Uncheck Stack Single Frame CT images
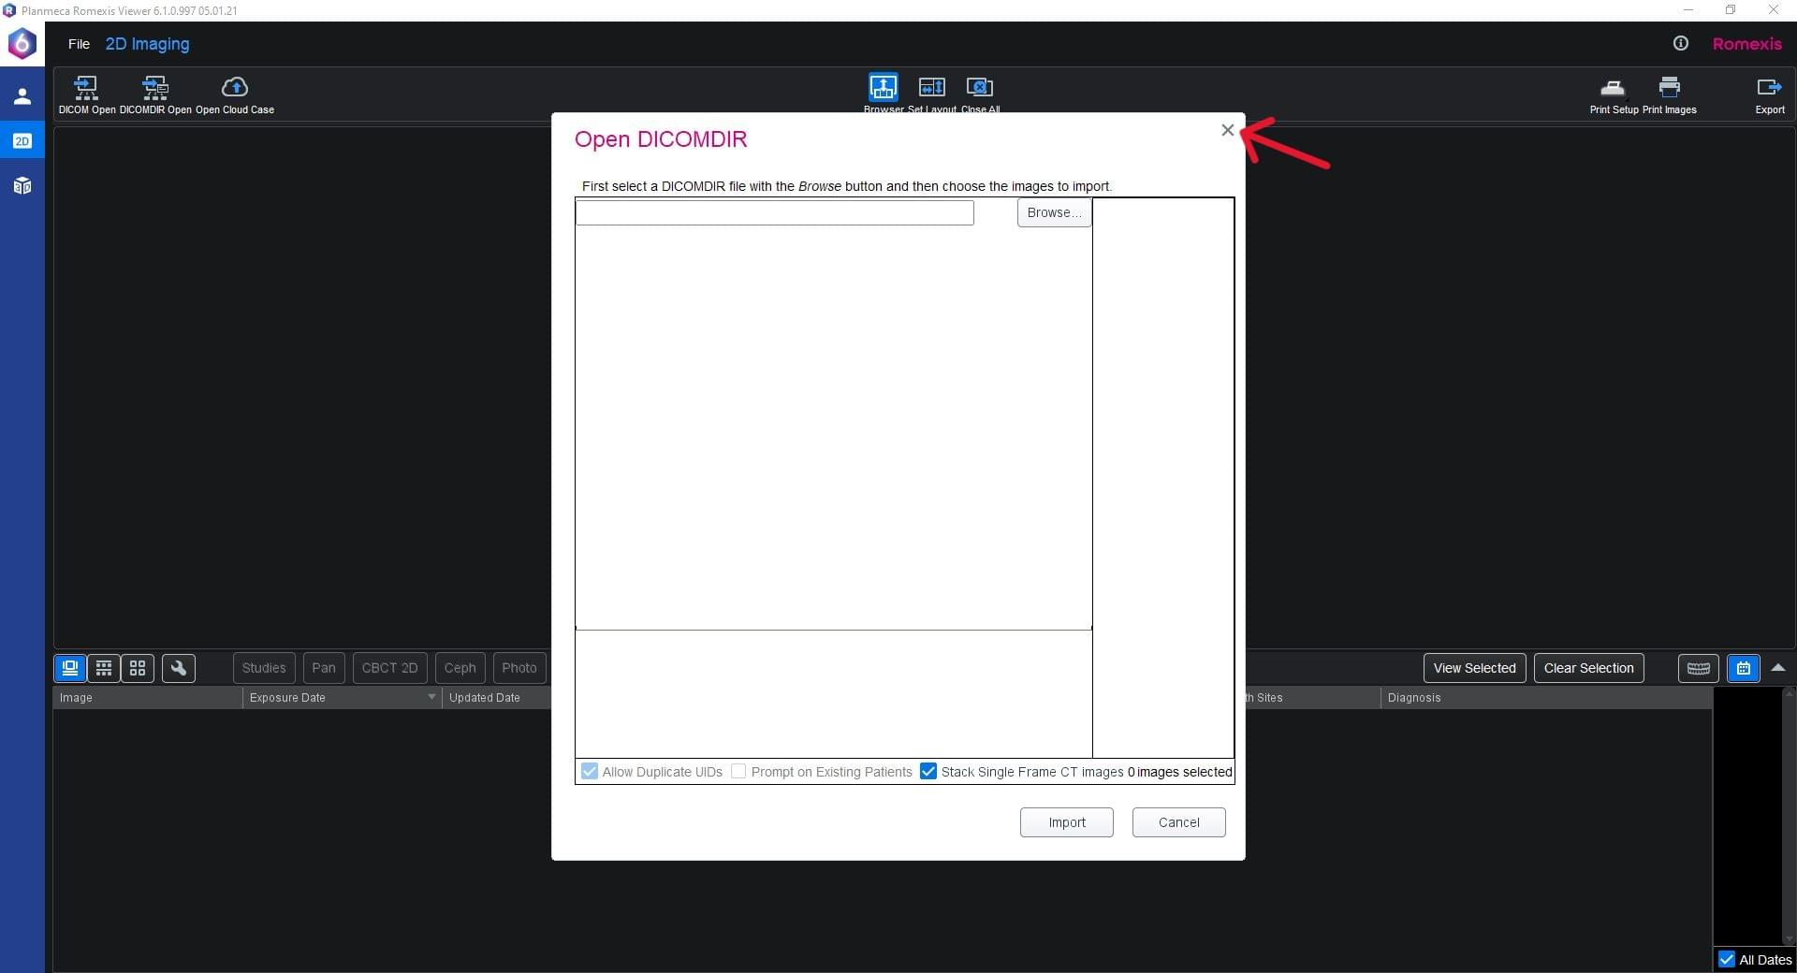This screenshot has width=1797, height=973. click(928, 772)
